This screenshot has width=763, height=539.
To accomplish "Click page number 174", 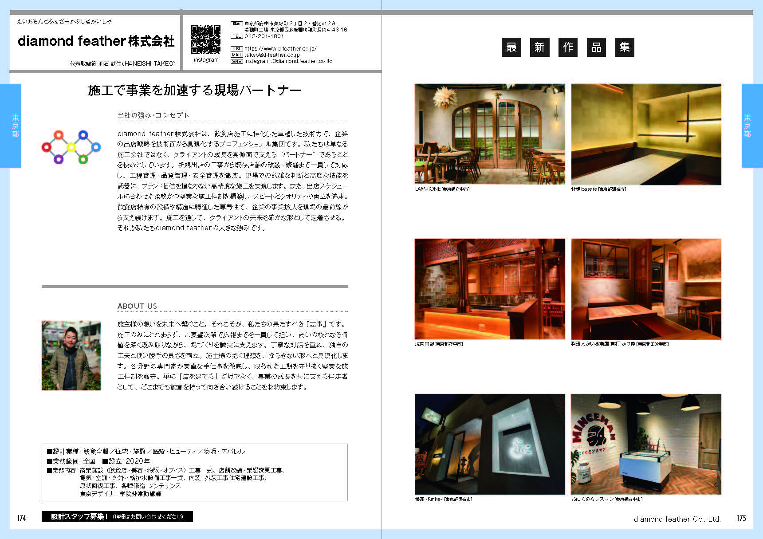I will tap(22, 518).
